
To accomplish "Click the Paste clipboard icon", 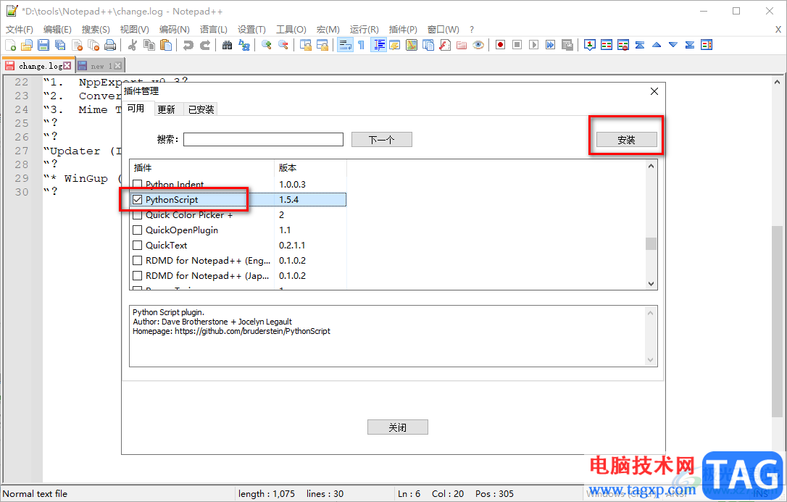I will [x=166, y=45].
